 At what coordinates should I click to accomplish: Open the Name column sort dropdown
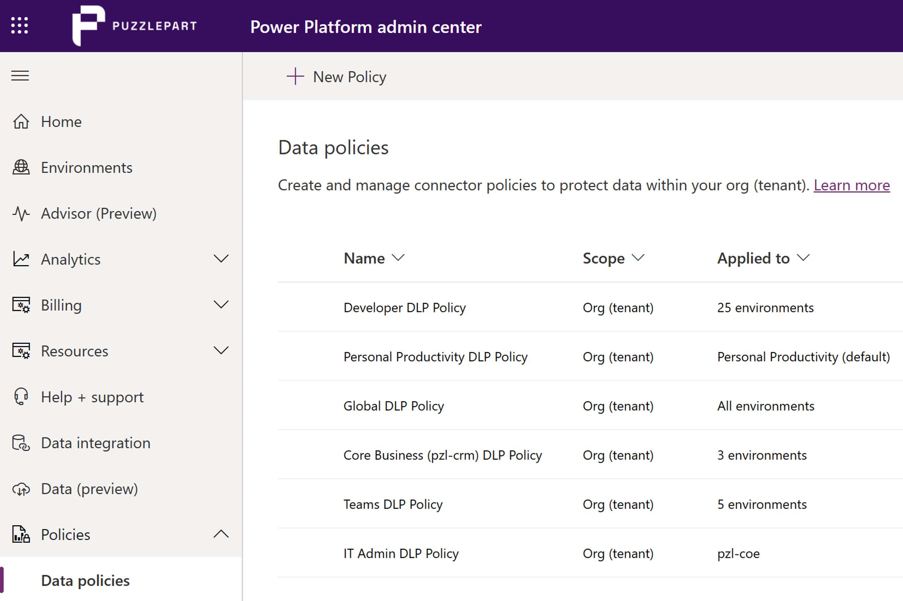[x=398, y=258]
